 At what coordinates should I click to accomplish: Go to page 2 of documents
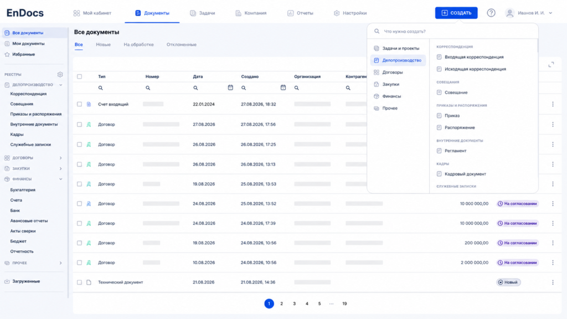coord(282,304)
